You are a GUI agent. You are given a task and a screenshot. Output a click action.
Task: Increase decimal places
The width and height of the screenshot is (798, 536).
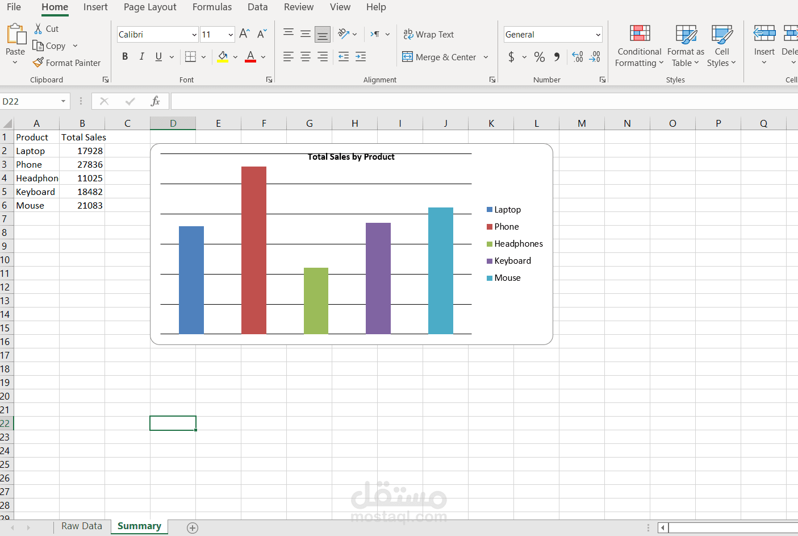tap(578, 56)
